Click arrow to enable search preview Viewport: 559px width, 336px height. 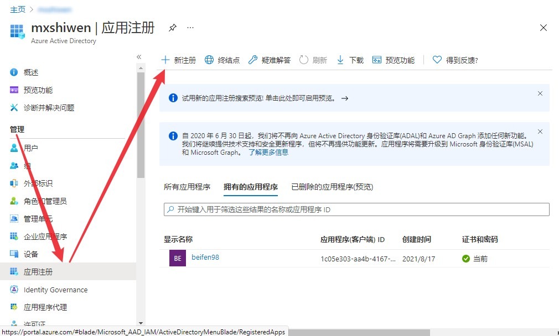pos(345,98)
